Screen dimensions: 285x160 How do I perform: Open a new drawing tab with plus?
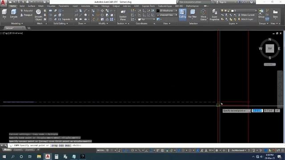(x=29, y=28)
